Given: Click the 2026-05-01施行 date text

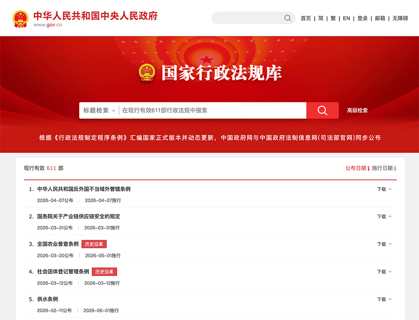Looking at the screenshot, I should point(103,255).
